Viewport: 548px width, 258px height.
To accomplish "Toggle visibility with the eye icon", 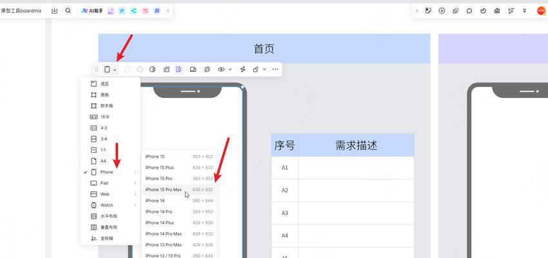I will 221,70.
